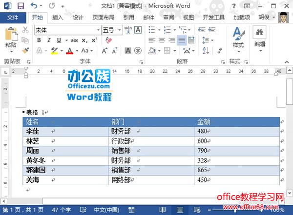The height and width of the screenshot is (215, 293).
Task: Open line spacing dropdown
Action: click(208, 40)
